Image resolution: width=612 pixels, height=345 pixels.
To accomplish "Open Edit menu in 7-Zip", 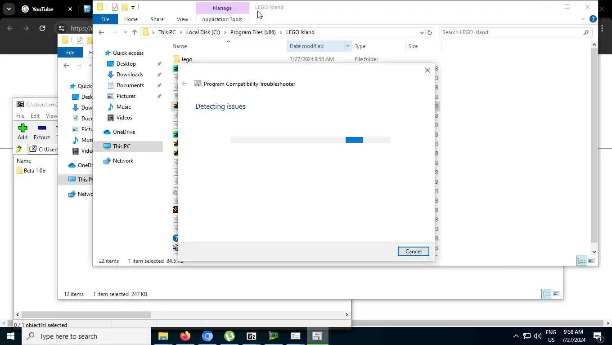I will pos(35,116).
